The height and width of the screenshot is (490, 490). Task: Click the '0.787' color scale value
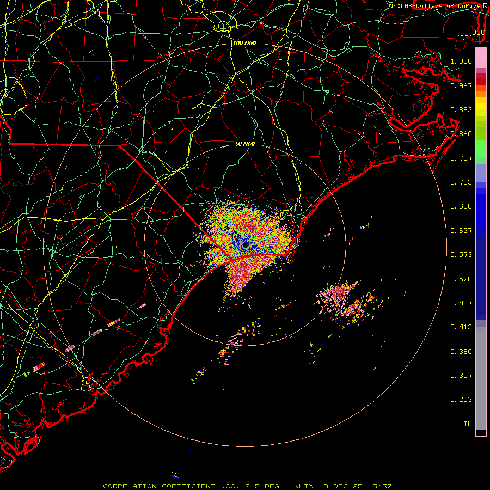coord(461,158)
